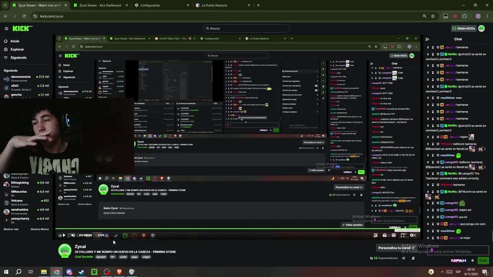
Task: Click the icon right of the share button
Action: point(413,258)
